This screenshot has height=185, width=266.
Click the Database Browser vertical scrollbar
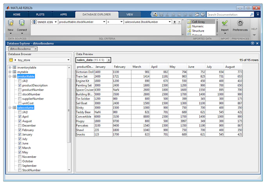pos(69,98)
